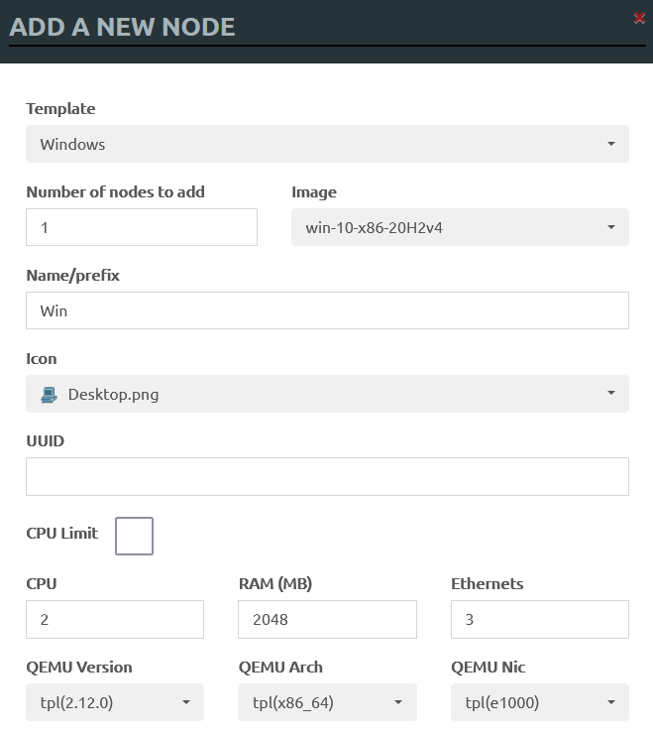Click the Name/prefix field containing Win
The height and width of the screenshot is (734, 653).
pos(327,310)
